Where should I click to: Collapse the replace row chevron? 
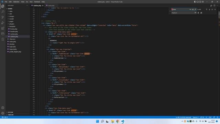point(170,11)
